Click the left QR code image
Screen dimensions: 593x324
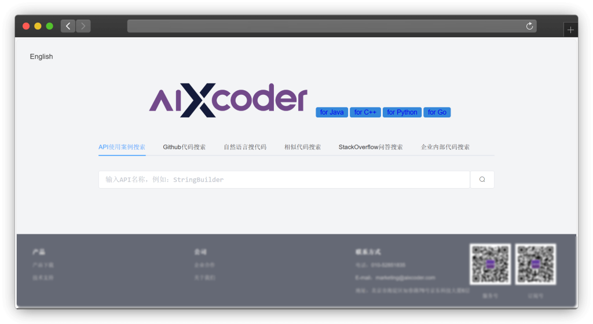coord(490,264)
